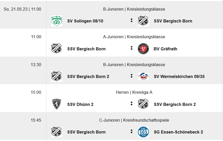Screen dimensions: 223x141
Task: Click the date So, 21.05.23 | 11:00
Action: pyautogui.click(x=22, y=9)
